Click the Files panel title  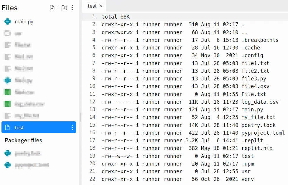click(x=9, y=8)
